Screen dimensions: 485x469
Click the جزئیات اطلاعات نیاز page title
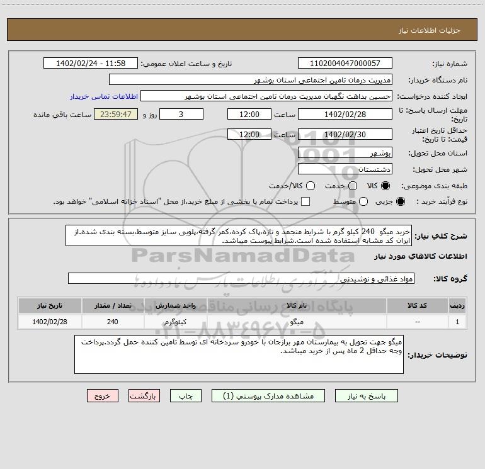click(x=430, y=30)
